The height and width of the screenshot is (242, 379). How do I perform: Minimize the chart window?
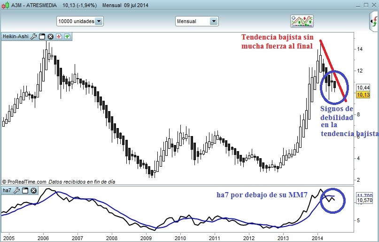(x=359, y=5)
